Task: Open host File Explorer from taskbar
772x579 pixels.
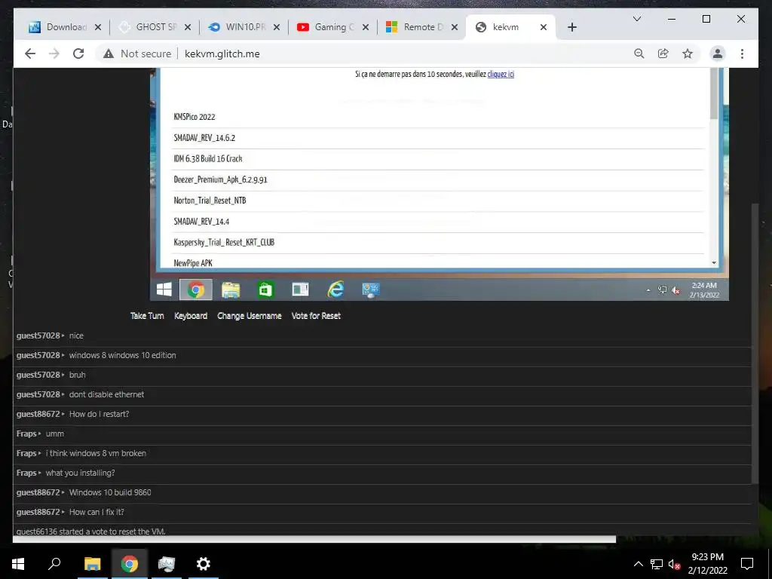Action: [x=92, y=564]
